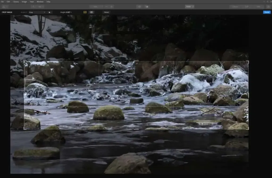This screenshot has height=178, width=272.
Task: Click the add image button at toolbar left
Action: tap(5, 7)
